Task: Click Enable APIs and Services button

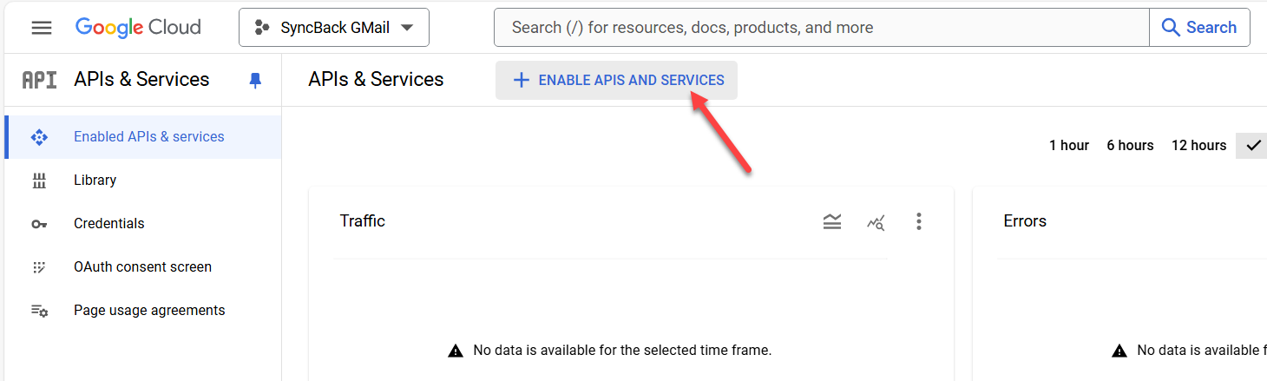Action: [617, 80]
